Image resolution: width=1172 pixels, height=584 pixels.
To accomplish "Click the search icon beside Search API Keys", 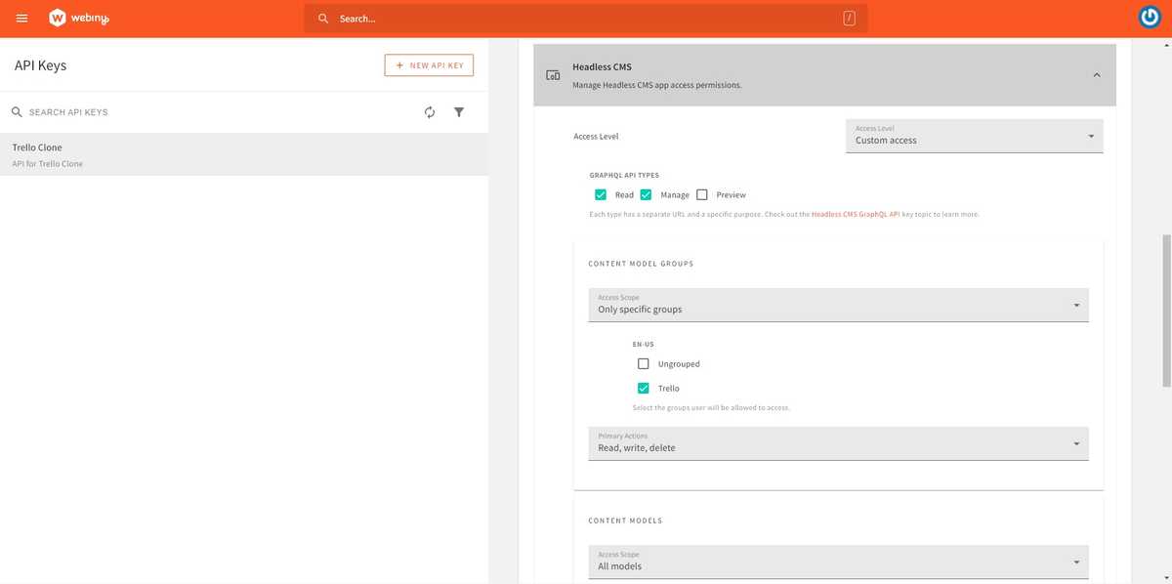I will (x=17, y=112).
